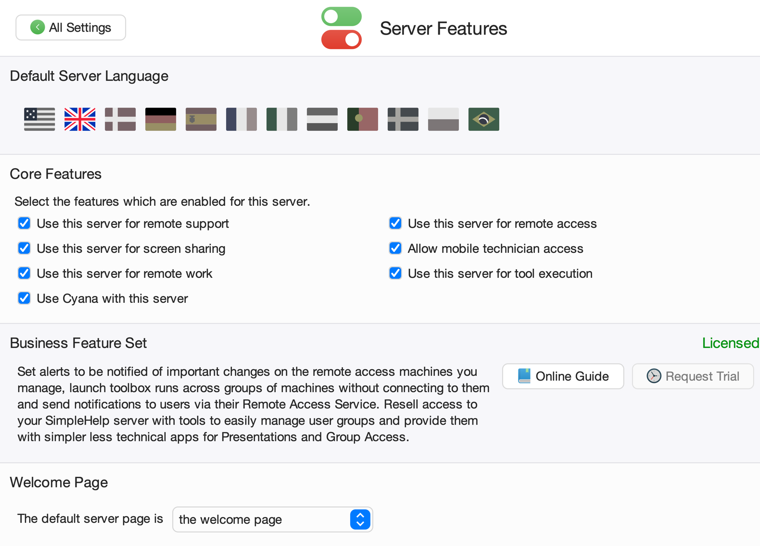Click the green Licensed status text
Viewport: 760px width, 546px height.
pos(730,343)
